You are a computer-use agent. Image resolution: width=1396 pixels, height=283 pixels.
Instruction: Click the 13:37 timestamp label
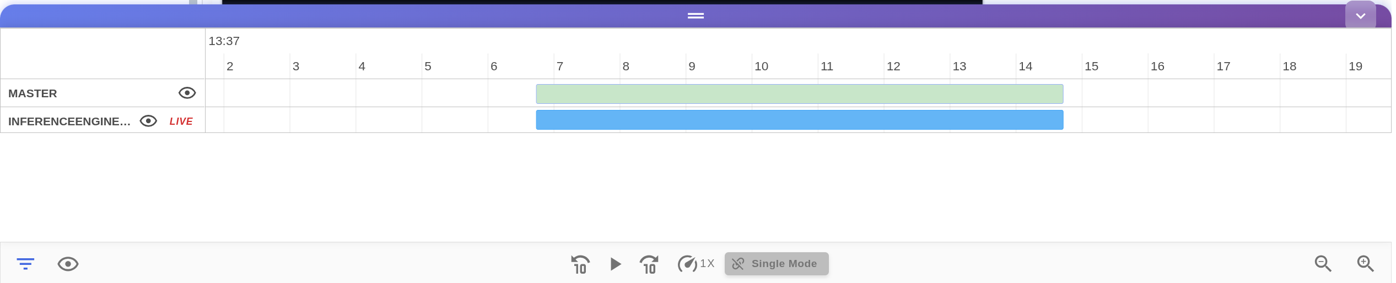(x=224, y=41)
